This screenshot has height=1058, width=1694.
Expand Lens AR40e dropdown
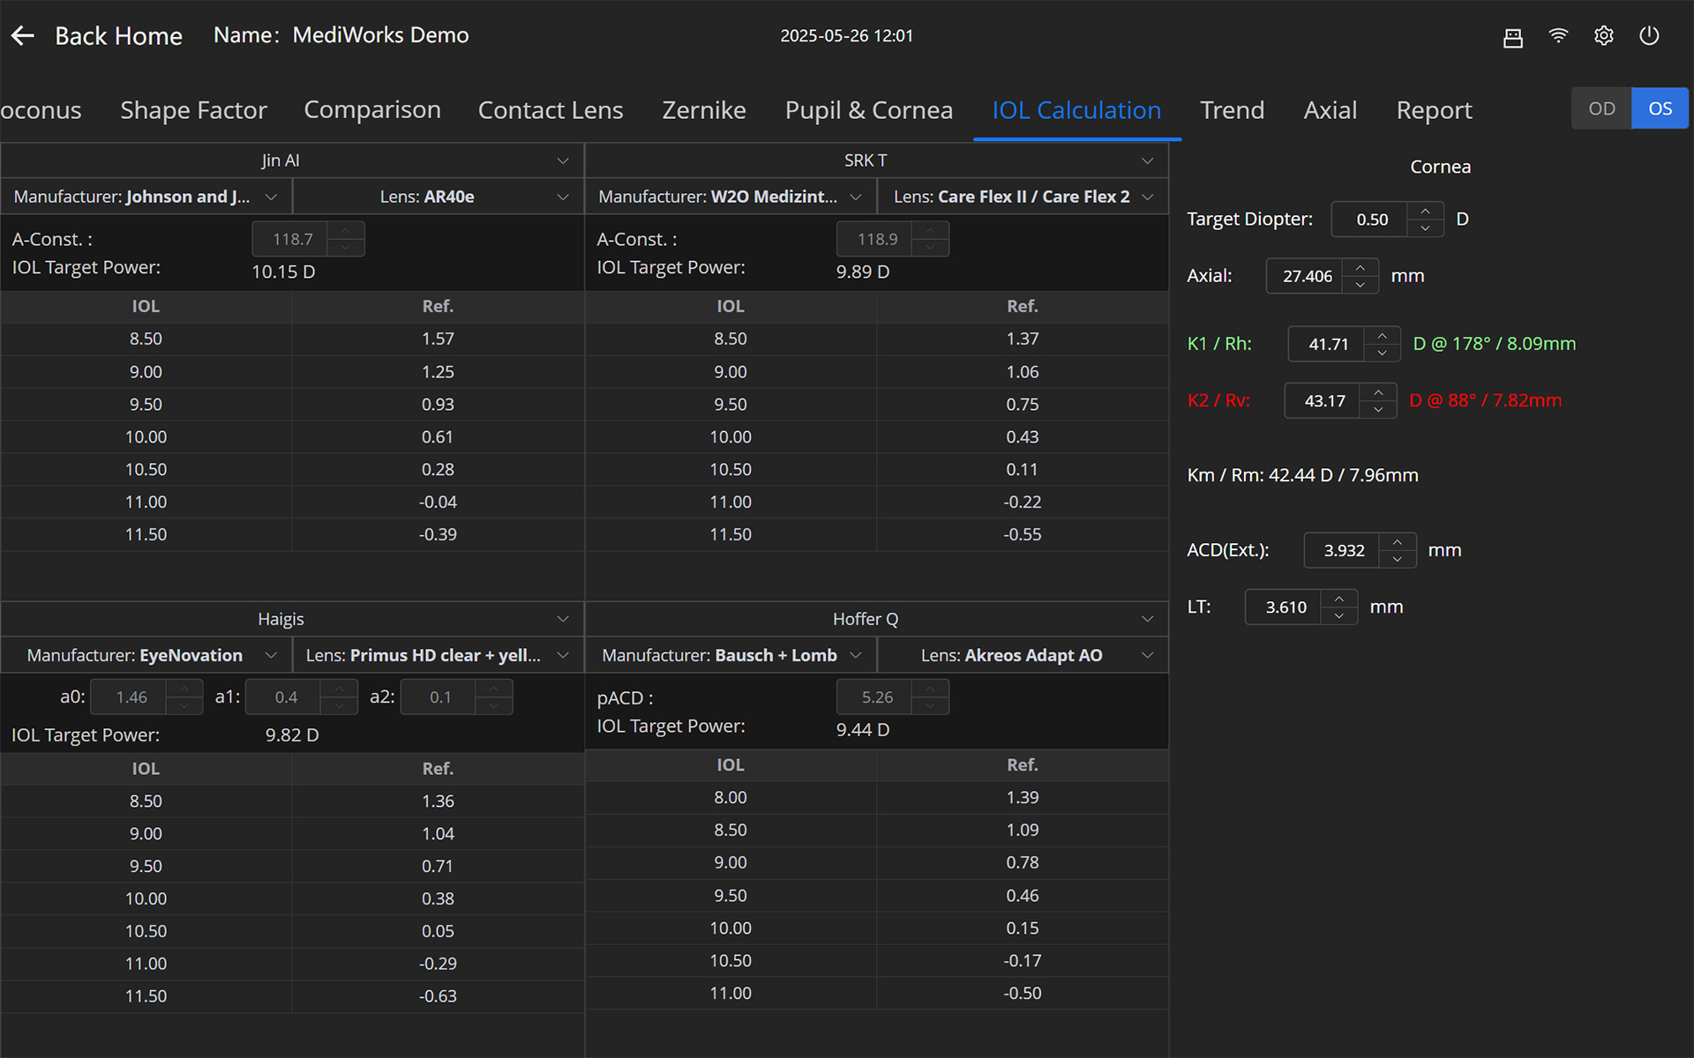point(438,197)
